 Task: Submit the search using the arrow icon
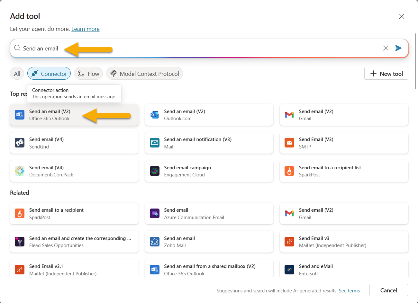pos(398,48)
